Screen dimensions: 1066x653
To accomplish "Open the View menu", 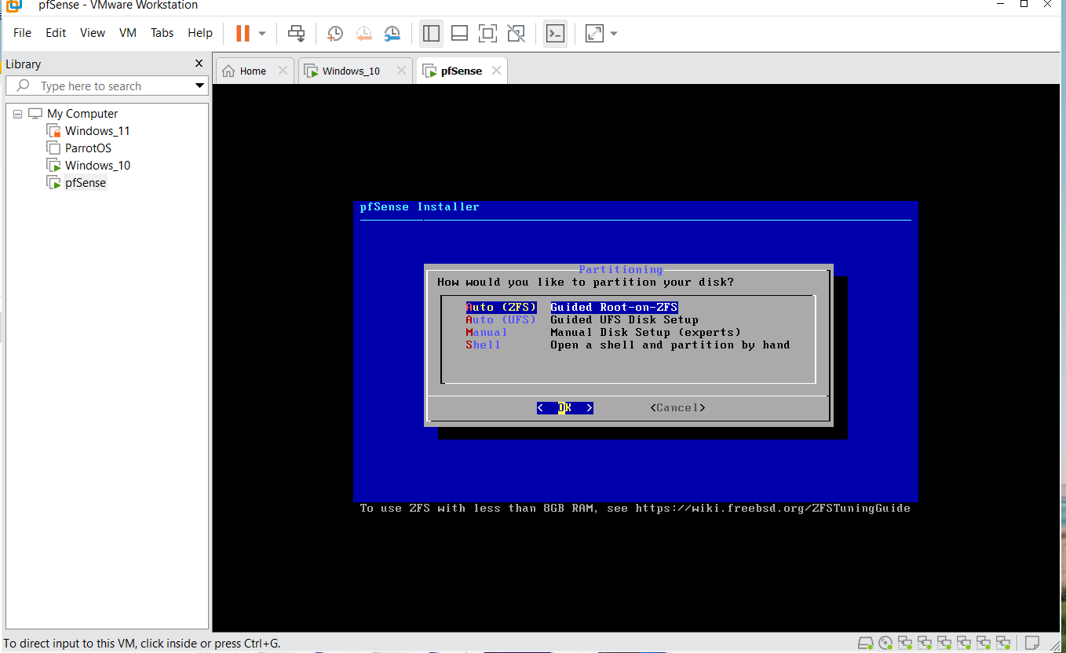I will click(x=93, y=33).
